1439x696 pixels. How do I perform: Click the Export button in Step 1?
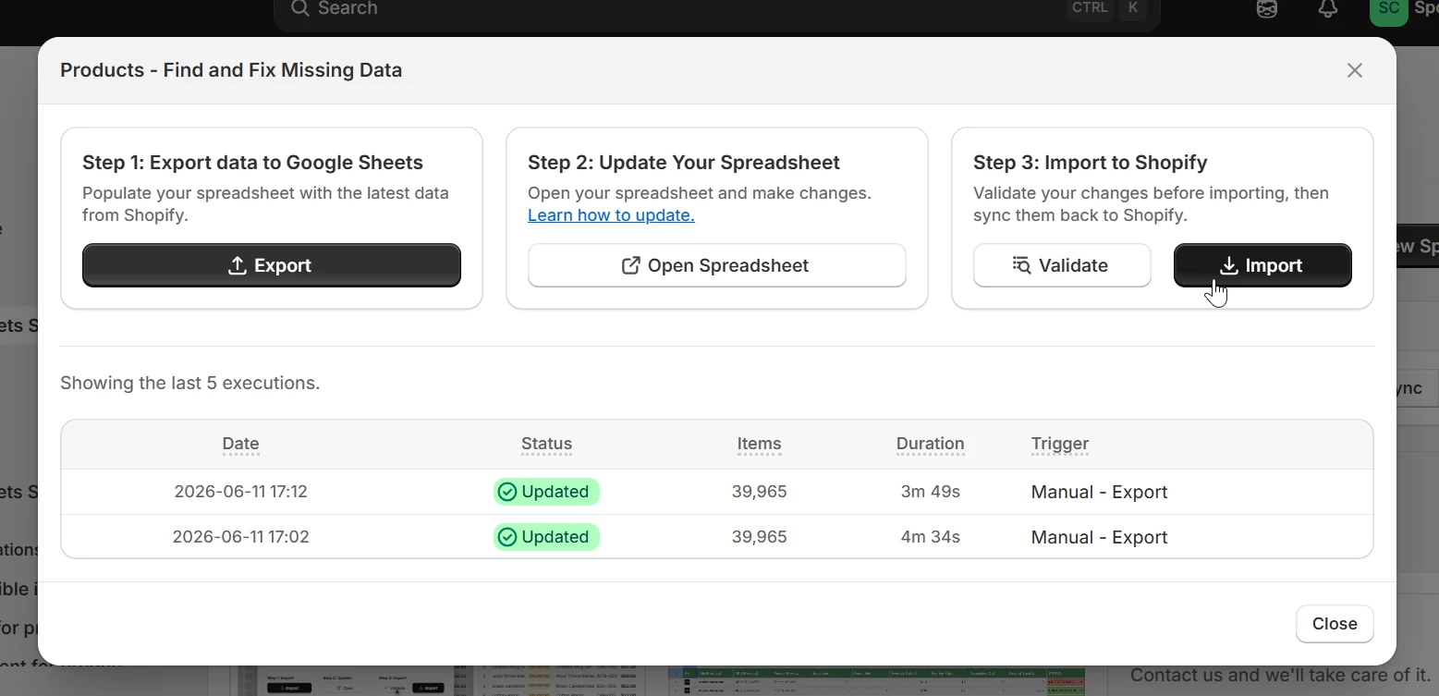[x=272, y=265]
